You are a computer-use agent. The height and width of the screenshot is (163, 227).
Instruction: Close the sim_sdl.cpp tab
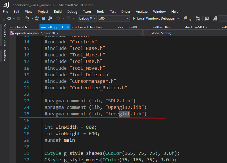[x=67, y=27]
